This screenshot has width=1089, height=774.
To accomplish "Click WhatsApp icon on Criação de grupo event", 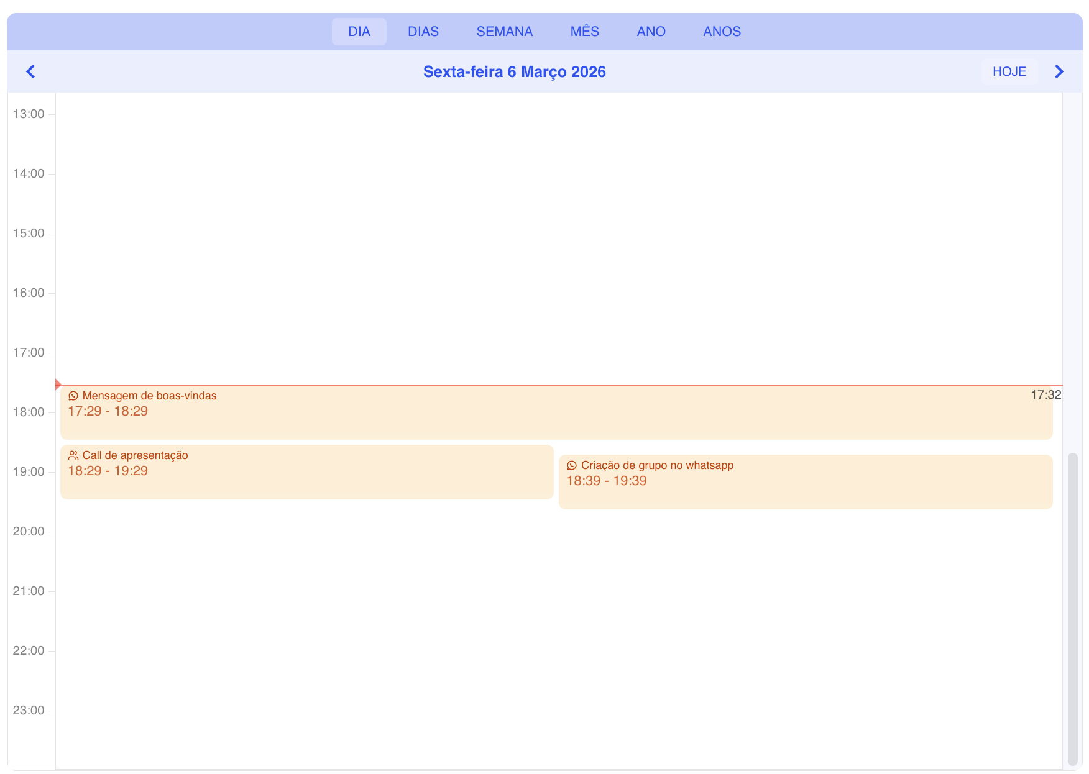I will [572, 465].
